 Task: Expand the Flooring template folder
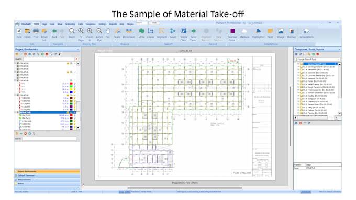pos(298,113)
